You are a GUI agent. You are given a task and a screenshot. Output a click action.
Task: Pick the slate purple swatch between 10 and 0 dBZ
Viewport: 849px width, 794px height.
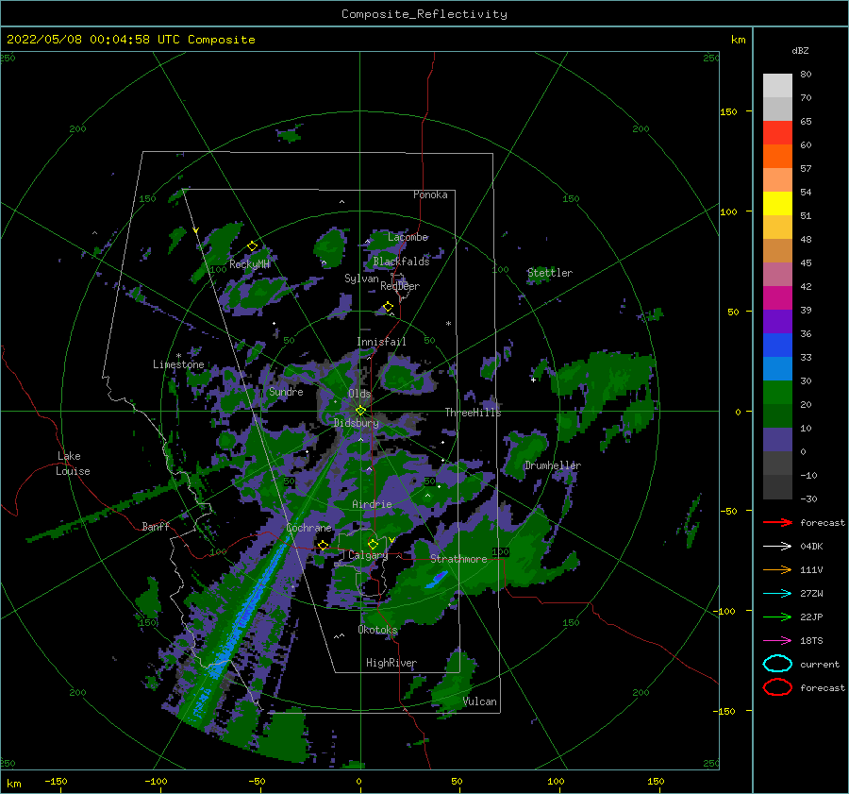coord(777,440)
